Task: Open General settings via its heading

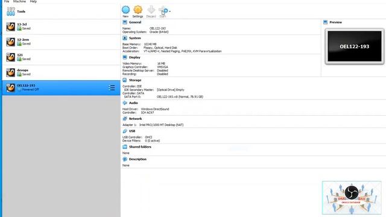Action: tap(135, 22)
